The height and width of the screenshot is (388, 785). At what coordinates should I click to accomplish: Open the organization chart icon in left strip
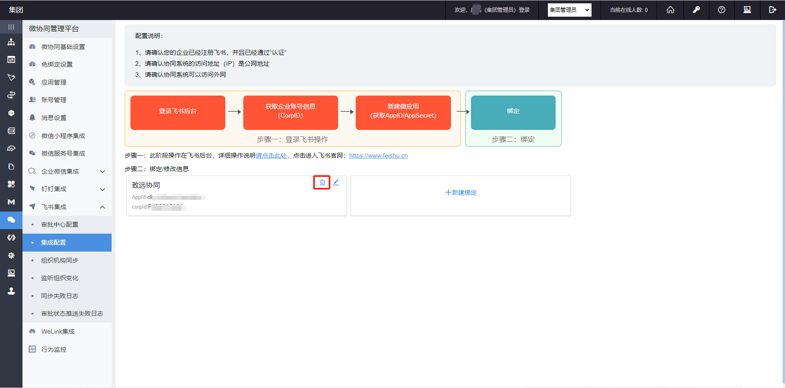tap(11, 42)
